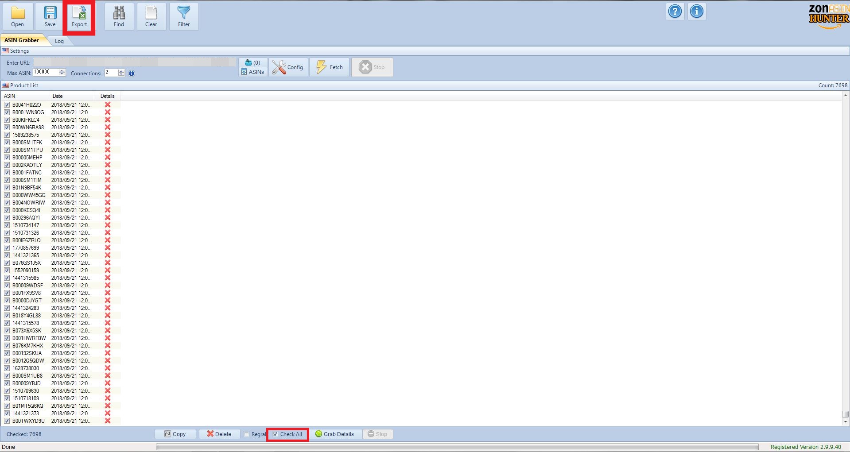Click red X detail icon for 1628738030
This screenshot has height=452, width=850.
[108, 368]
